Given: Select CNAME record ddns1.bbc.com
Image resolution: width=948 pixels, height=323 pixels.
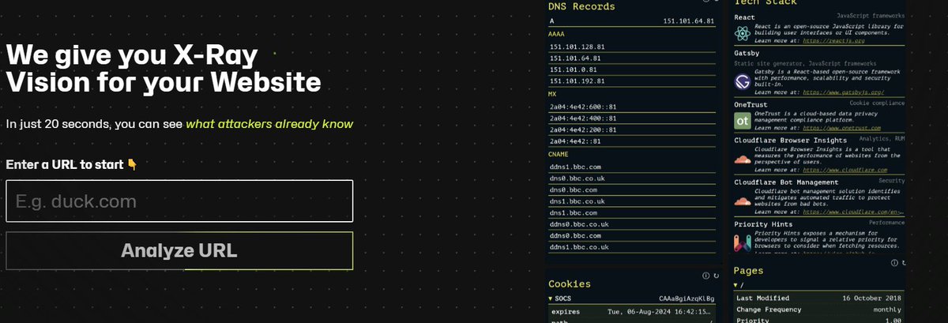Looking at the screenshot, I should tap(632, 167).
